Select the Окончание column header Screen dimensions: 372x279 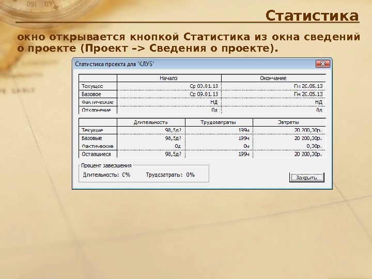coord(273,78)
